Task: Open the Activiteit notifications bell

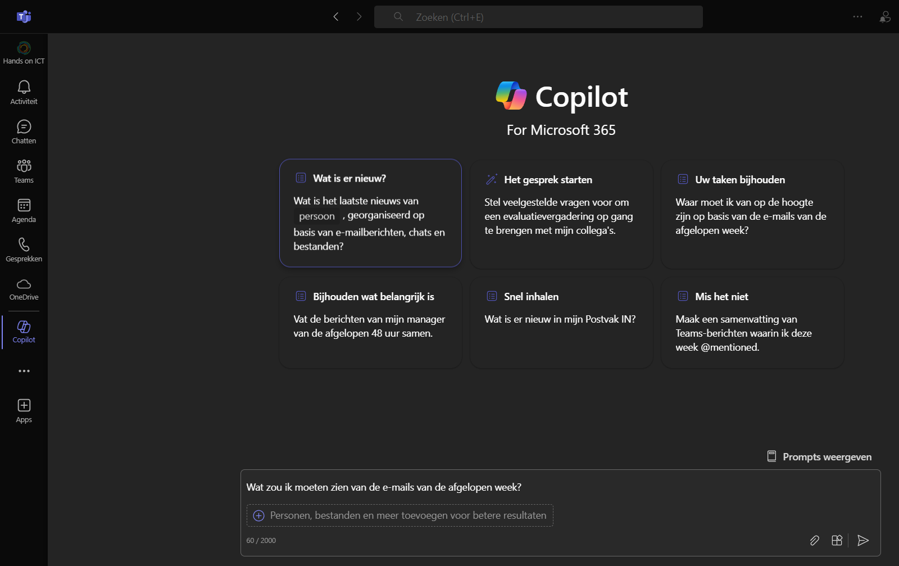Action: 24,92
